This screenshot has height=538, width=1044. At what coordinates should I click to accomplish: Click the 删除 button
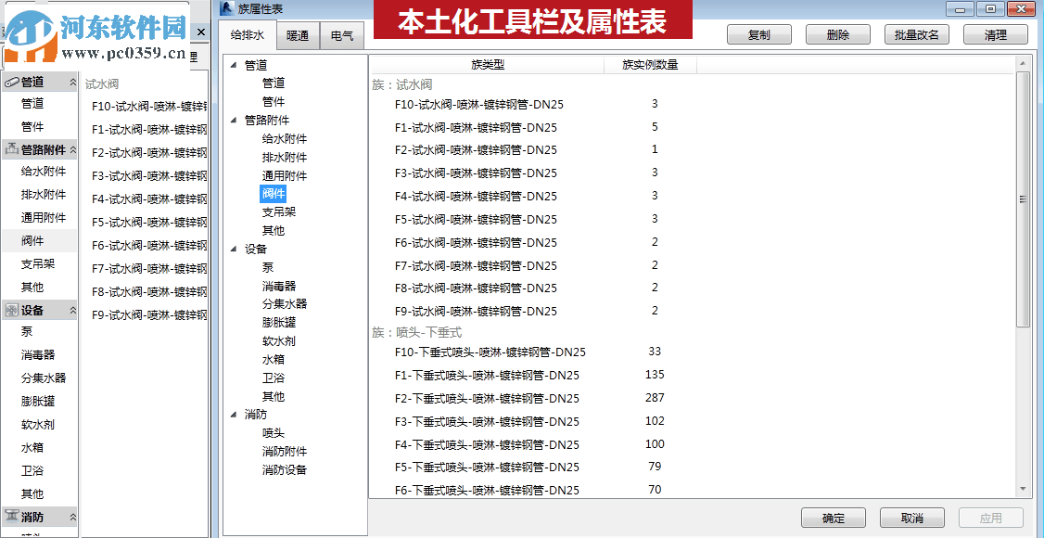[838, 35]
